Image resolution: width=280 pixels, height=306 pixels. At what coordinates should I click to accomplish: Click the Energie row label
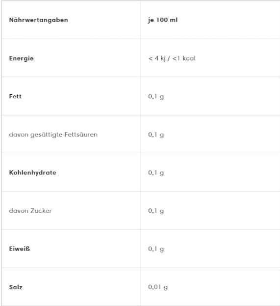22,58
